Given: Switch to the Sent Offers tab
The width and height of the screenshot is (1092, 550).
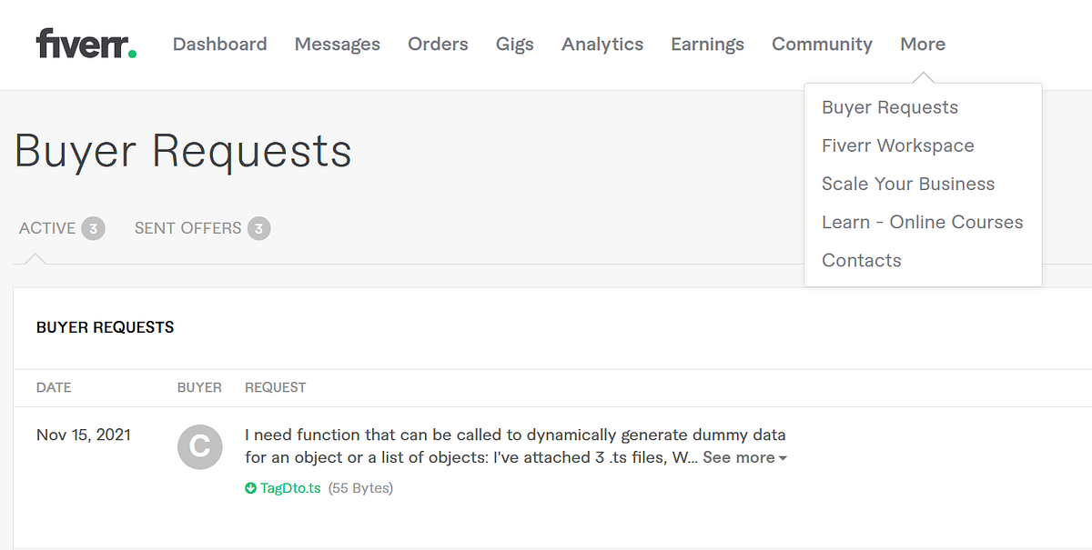Looking at the screenshot, I should [187, 228].
